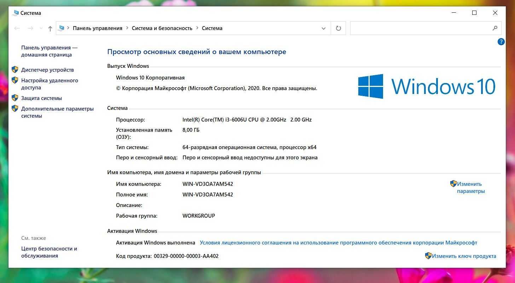Open Microsoft license agreement terms link
Screen dimensions: 515x283
tap(338, 243)
